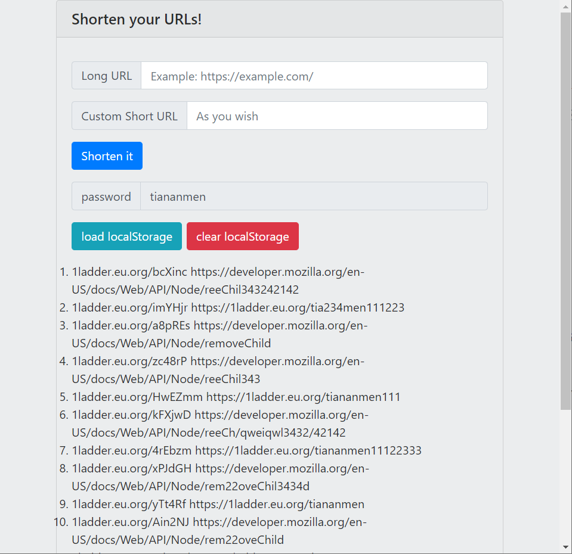Click the 1ladder.eu.org/Ain2NJ list entry
Screen dimensions: 572x554
131,522
